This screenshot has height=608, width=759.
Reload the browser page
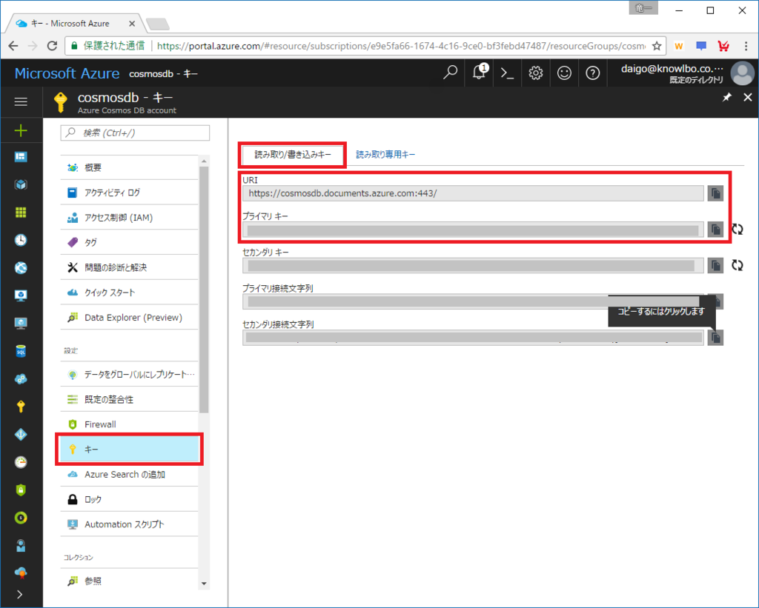click(52, 46)
